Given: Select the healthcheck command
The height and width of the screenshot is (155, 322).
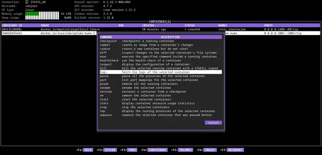Looking at the screenshot, I should pyautogui.click(x=161, y=61).
